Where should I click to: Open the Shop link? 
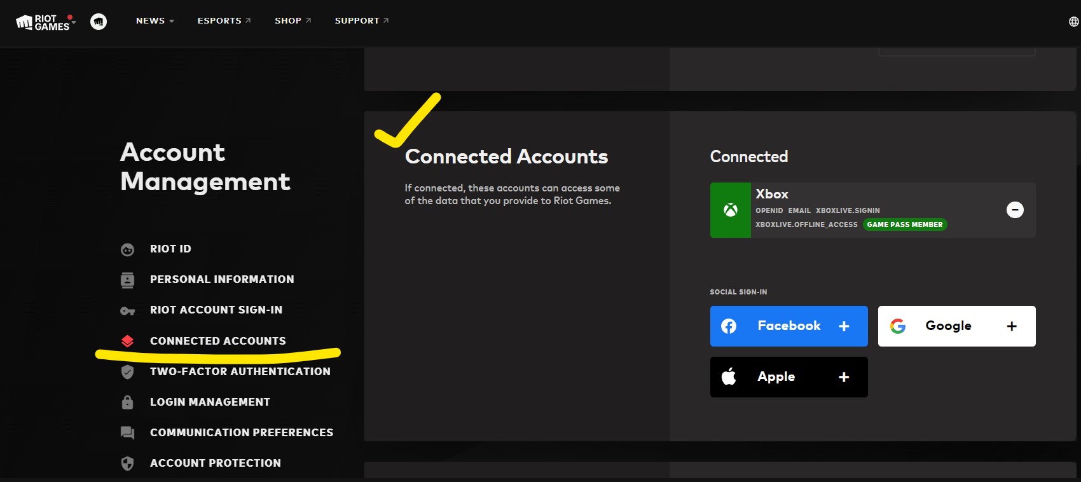point(293,21)
